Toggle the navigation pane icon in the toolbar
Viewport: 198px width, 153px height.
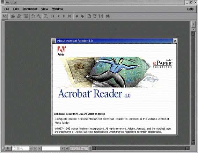coord(26,16)
